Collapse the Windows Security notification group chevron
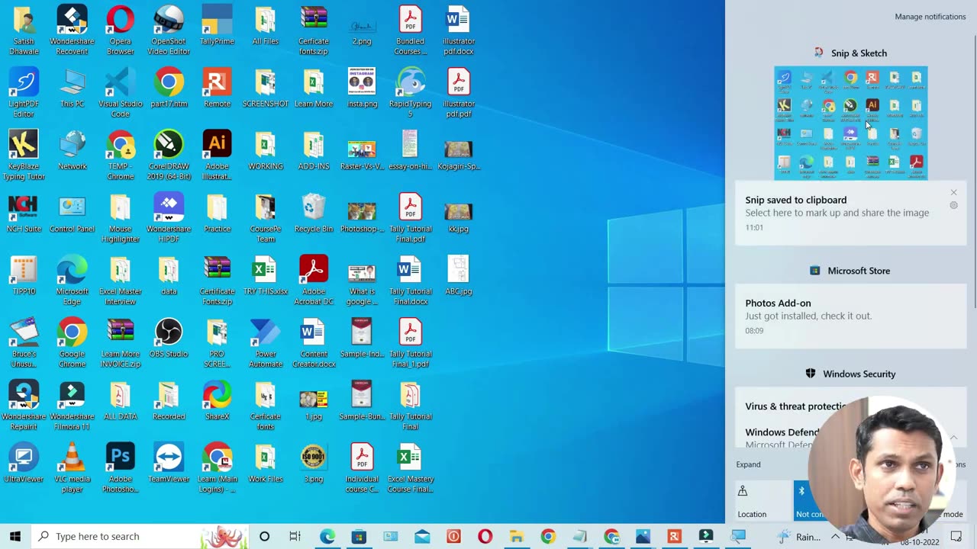 coord(954,437)
